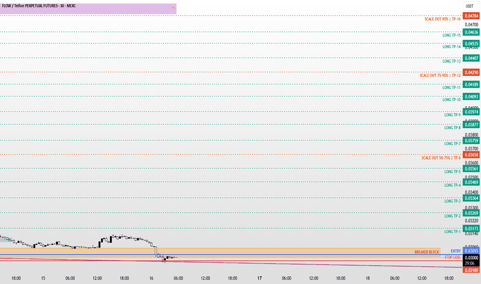The image size is (481, 284).
Task: Select the STOP LOSS line label
Action: pos(453,257)
